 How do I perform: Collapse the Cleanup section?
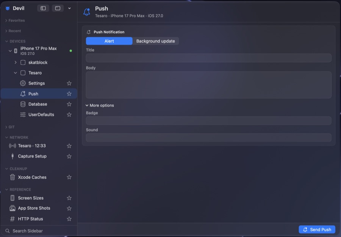pyautogui.click(x=6, y=169)
